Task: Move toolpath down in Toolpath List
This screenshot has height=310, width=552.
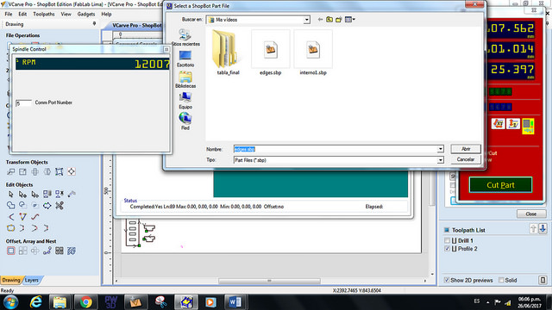Action: [543, 229]
